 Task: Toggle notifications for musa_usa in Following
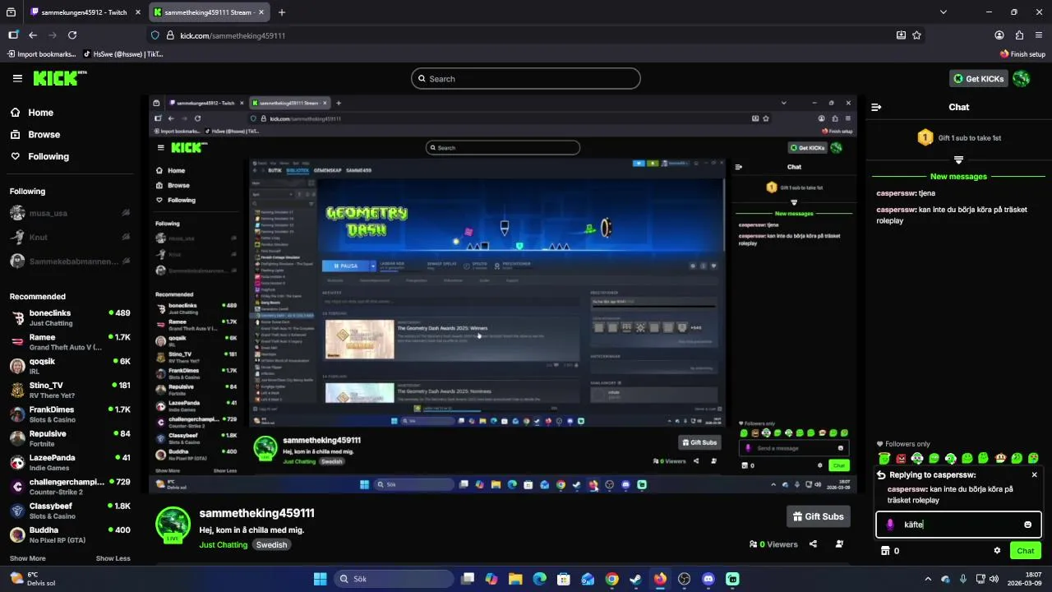[126, 213]
